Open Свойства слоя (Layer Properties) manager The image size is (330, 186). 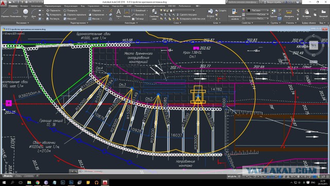pyautogui.click(x=154, y=14)
